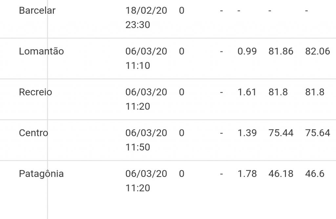
Task: Click the 06/03/20 11:10 timestamp
Action: [x=146, y=58]
